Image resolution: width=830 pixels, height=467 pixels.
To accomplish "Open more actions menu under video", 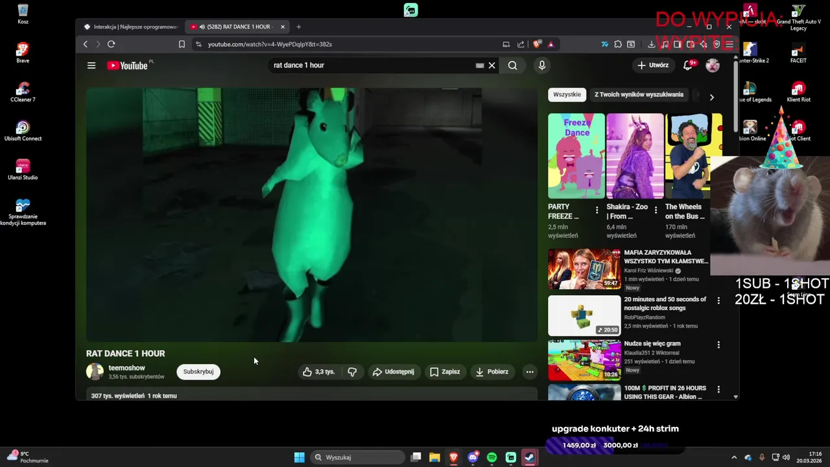I will 530,372.
